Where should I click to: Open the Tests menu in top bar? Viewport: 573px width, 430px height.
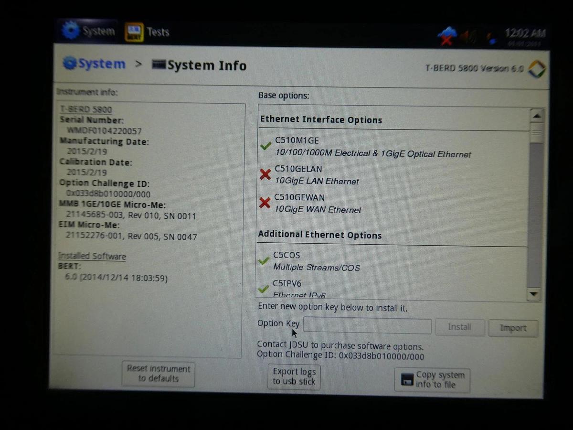pyautogui.click(x=148, y=32)
